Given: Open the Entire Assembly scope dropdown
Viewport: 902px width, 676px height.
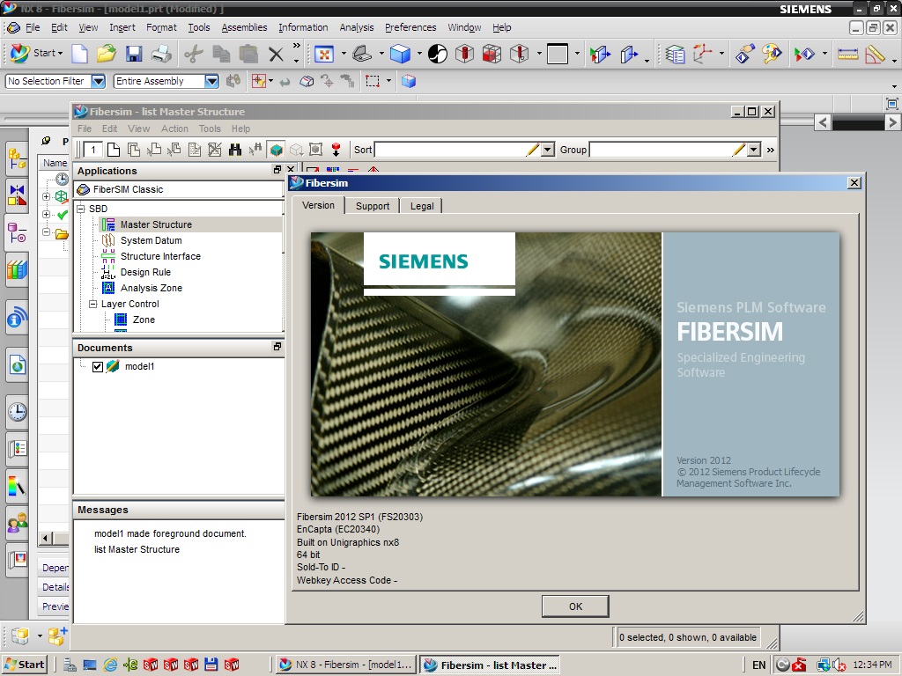Looking at the screenshot, I should pyautogui.click(x=211, y=81).
